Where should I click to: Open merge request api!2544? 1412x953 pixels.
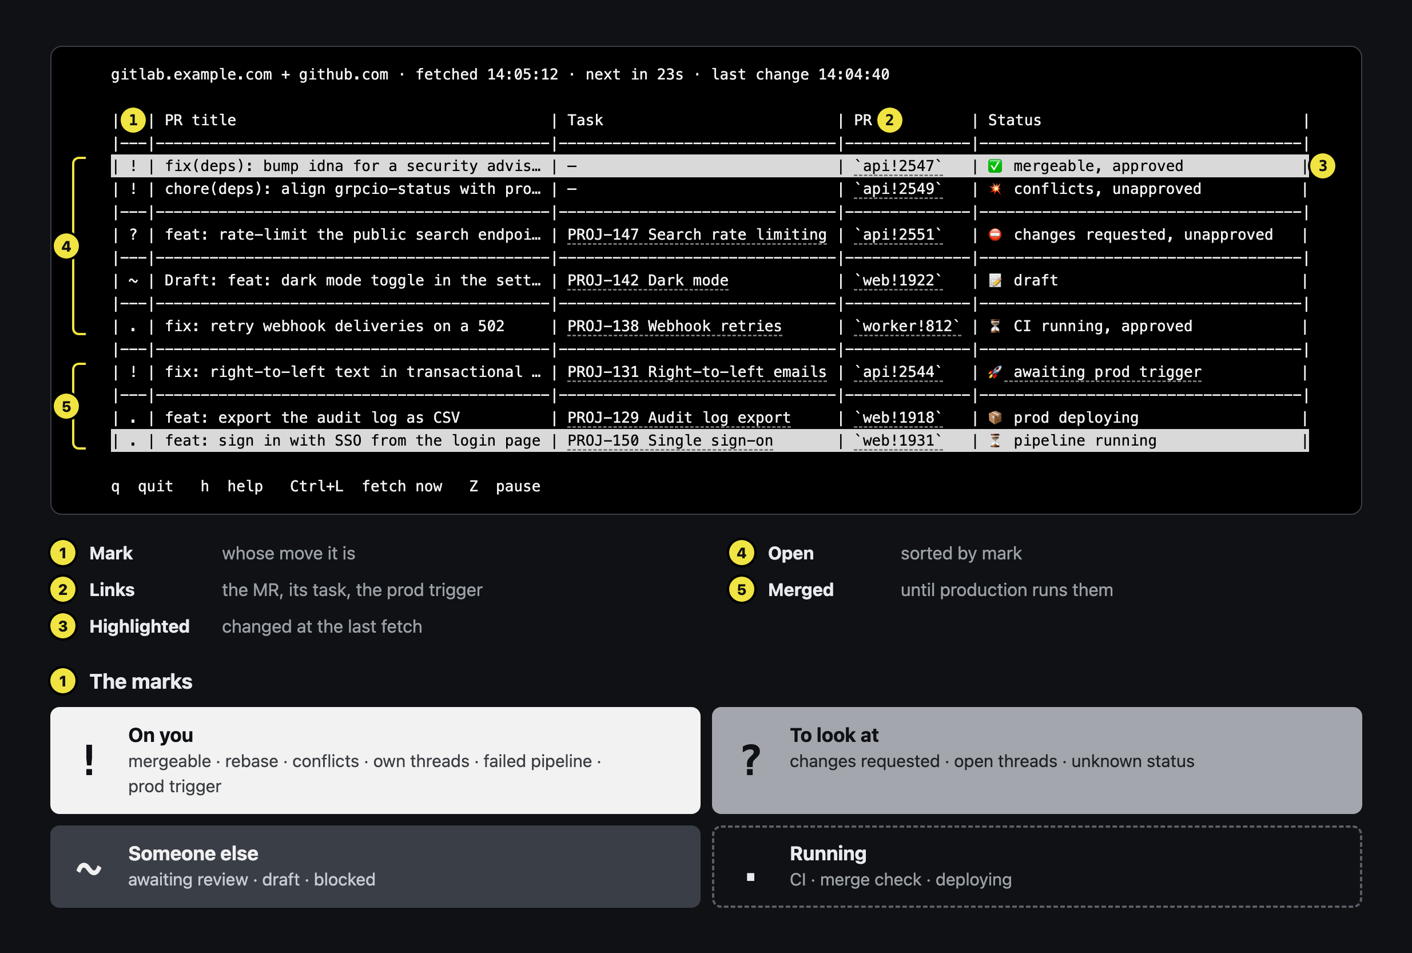(898, 372)
